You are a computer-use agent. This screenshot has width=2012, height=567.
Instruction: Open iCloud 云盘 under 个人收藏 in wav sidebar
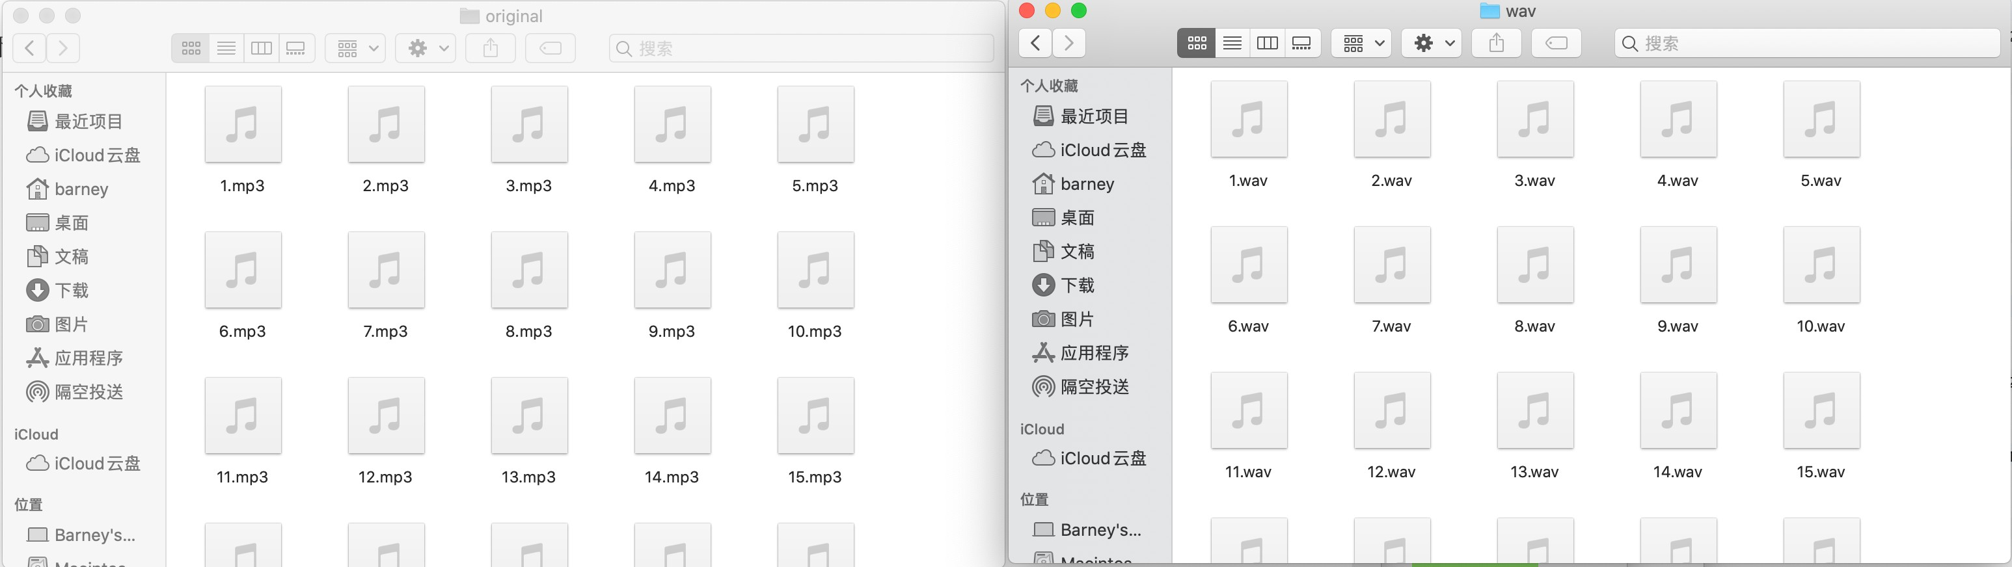point(1089,150)
